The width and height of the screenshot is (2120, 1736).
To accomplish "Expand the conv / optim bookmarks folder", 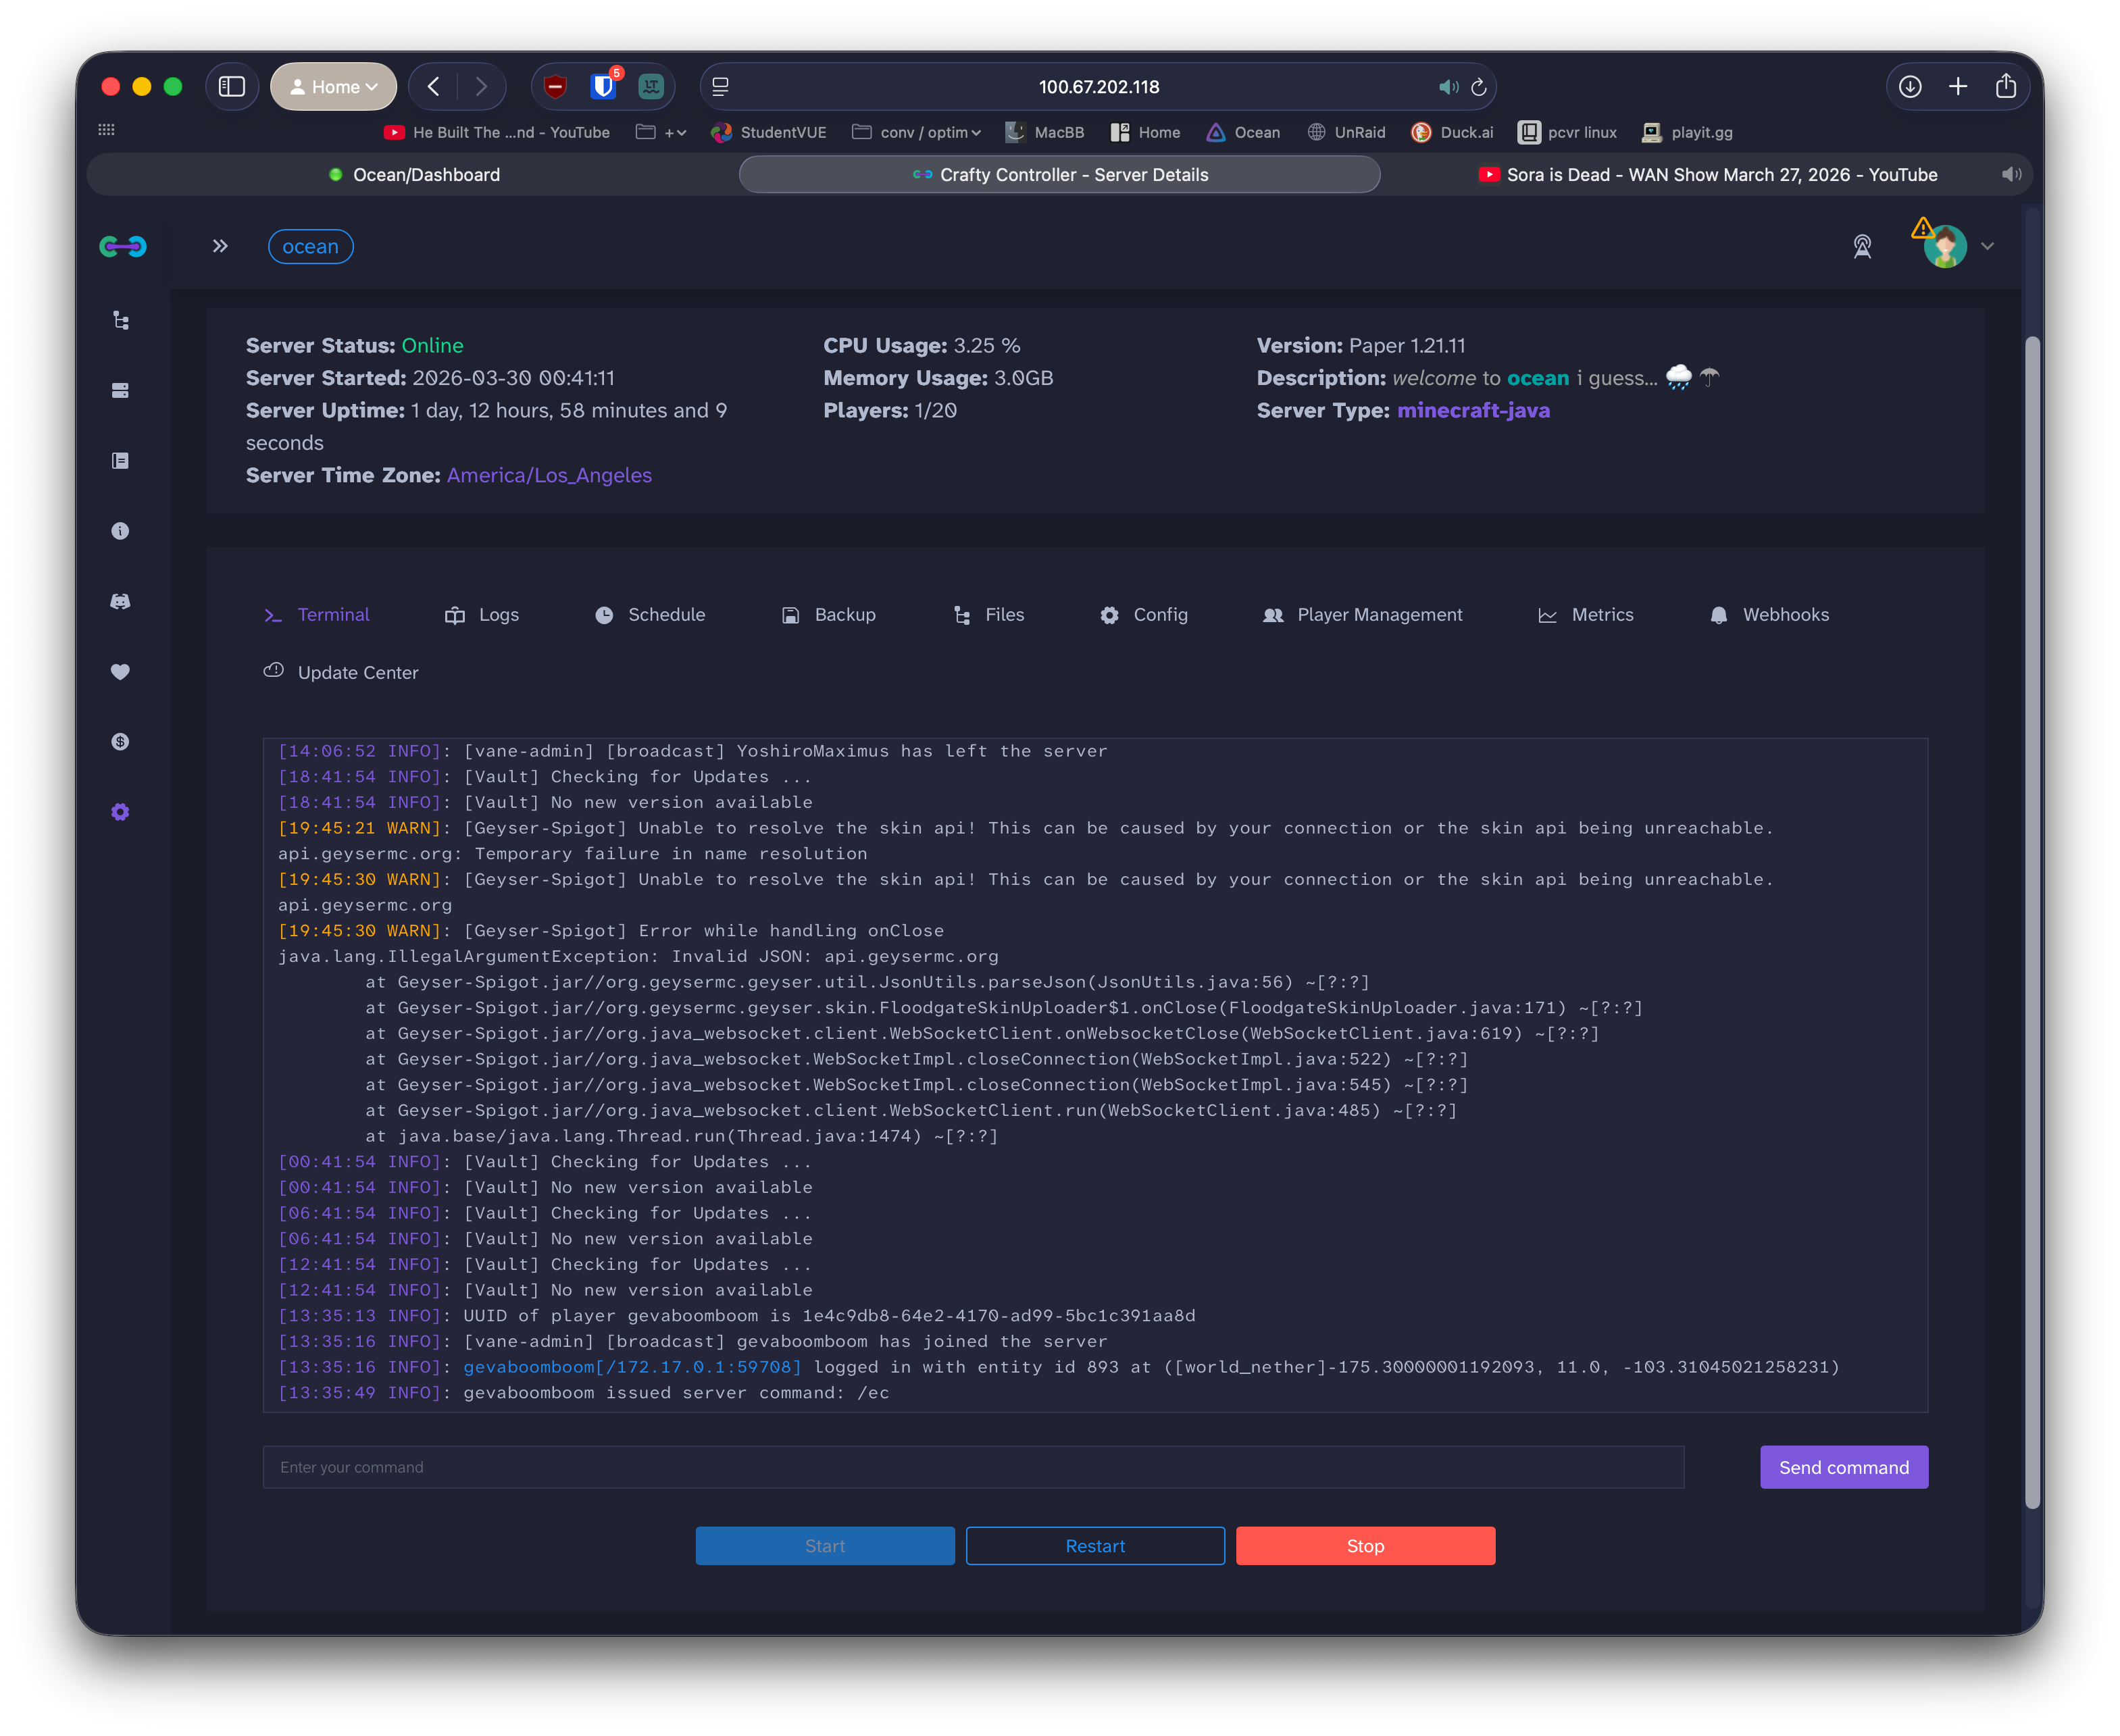I will pos(916,132).
